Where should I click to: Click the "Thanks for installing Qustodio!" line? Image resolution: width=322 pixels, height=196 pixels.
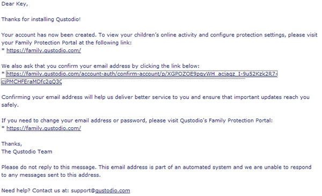click(41, 19)
